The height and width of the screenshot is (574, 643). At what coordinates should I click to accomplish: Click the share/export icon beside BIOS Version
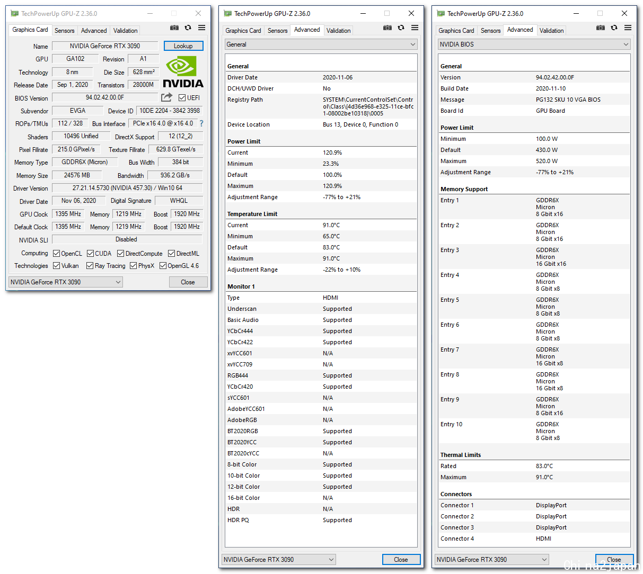(x=167, y=97)
